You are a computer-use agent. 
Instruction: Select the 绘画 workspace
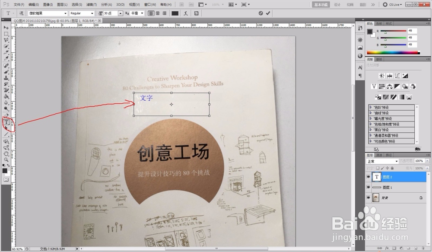pyautogui.click(x=350, y=4)
